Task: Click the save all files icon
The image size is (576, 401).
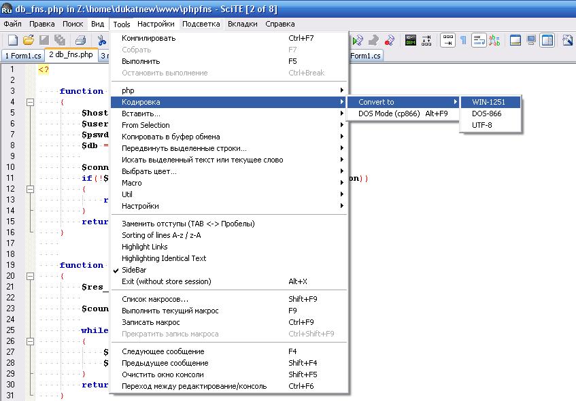Action: click(60, 40)
